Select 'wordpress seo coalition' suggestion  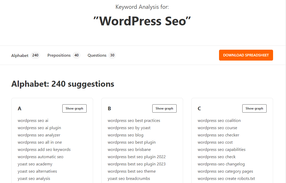[219, 120]
